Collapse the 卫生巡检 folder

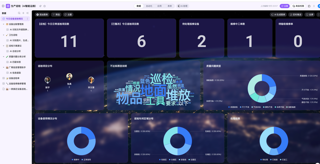4,35
